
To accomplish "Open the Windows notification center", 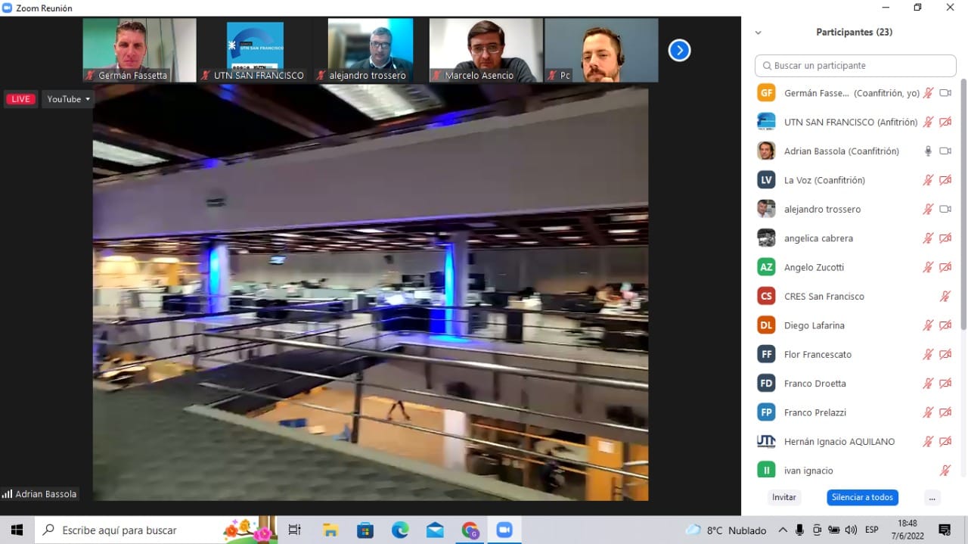I will coord(945,530).
